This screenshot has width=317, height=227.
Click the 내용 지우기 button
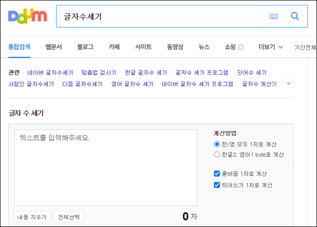tap(32, 217)
